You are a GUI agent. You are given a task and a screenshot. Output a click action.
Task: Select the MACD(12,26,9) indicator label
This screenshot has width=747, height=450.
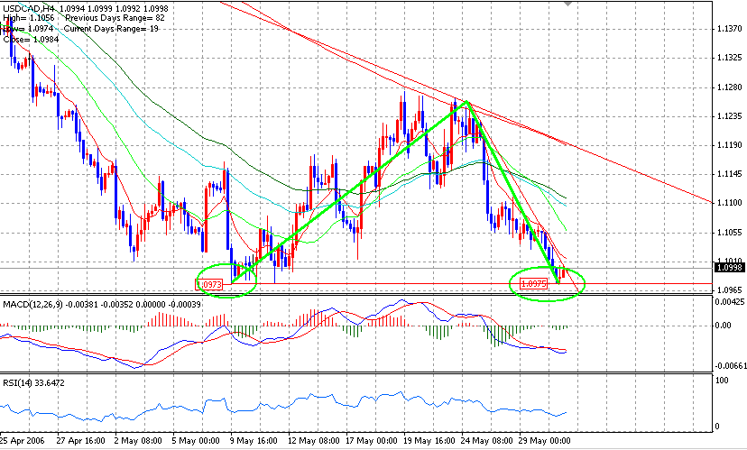[x=32, y=304]
